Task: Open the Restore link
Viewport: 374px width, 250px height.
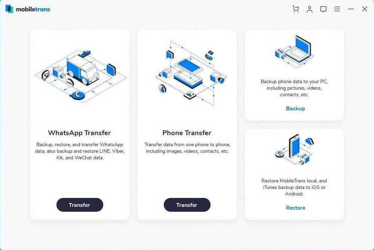Action: click(295, 208)
